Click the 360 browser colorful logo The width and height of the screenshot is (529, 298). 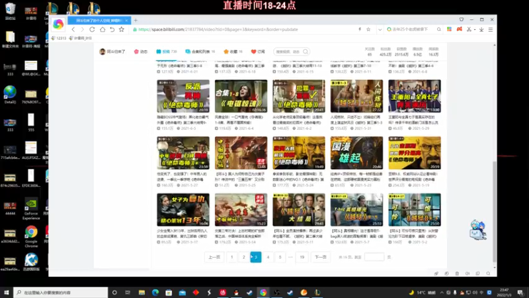(x=58, y=24)
